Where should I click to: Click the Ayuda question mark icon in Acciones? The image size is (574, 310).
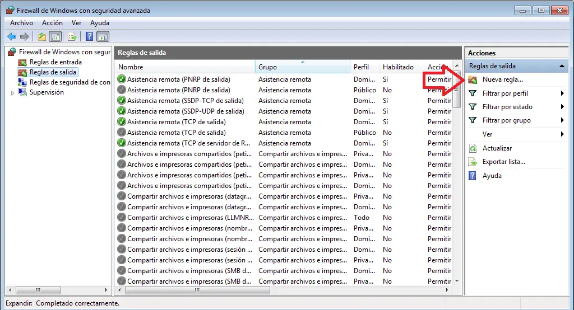(473, 176)
